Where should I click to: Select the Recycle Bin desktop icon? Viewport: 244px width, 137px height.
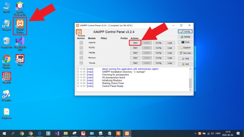pyautogui.click(x=6, y=43)
